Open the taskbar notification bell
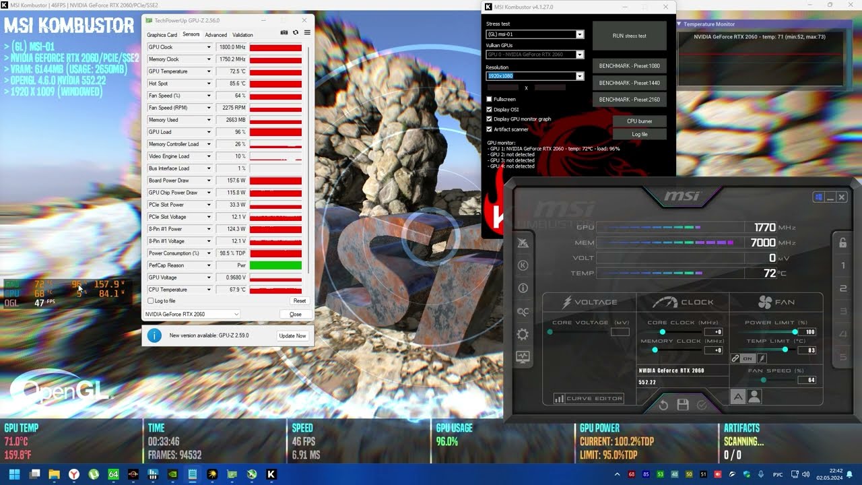Image resolution: width=862 pixels, height=485 pixels. (850, 474)
